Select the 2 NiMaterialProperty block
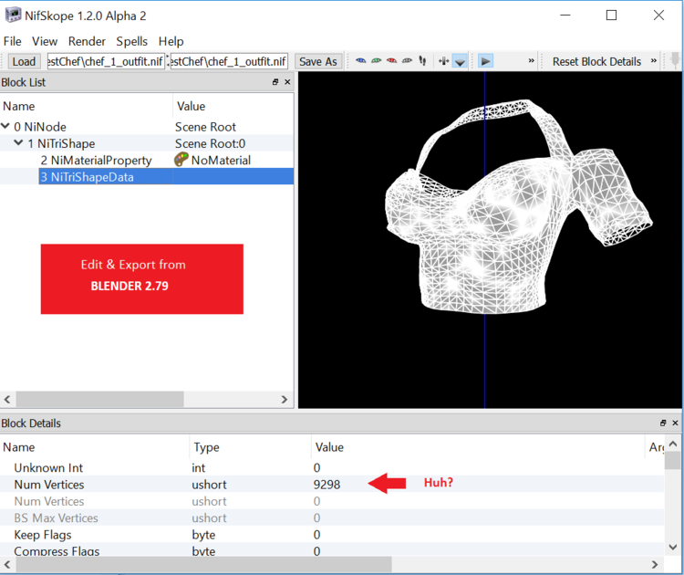This screenshot has height=575, width=684. [x=97, y=161]
